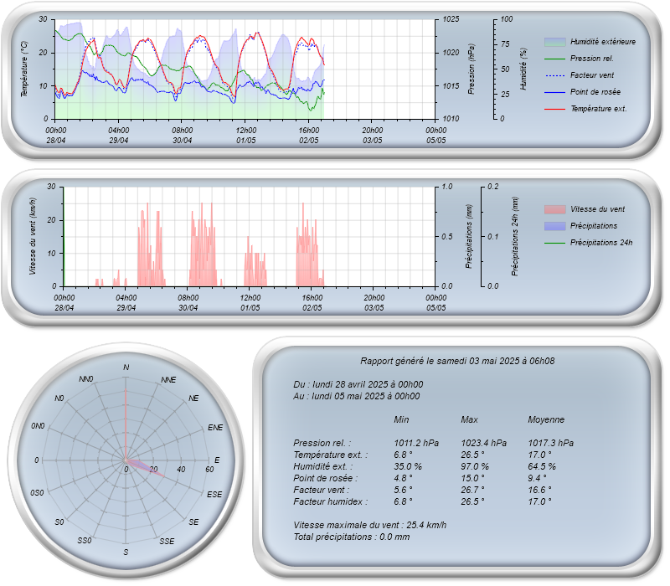The image size is (670, 586).
Task: Click the 'Pression rel. :' row label
Action: coord(322,443)
